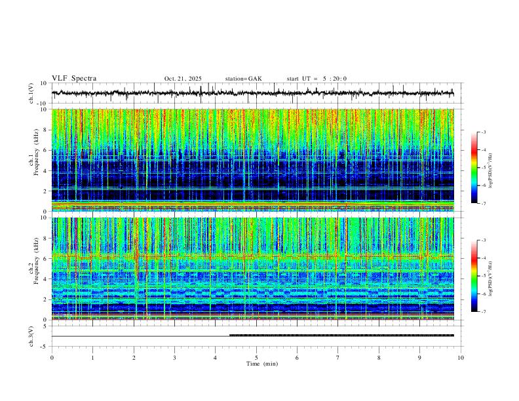Click the ch.2 colorbar "-7" tick label
The width and height of the screenshot is (519, 401).
pos(483,311)
